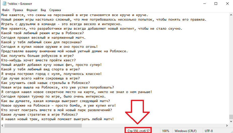This screenshot has width=233, height=133.
Task: Click the Notepad document icon in title bar
Action: [4, 4]
